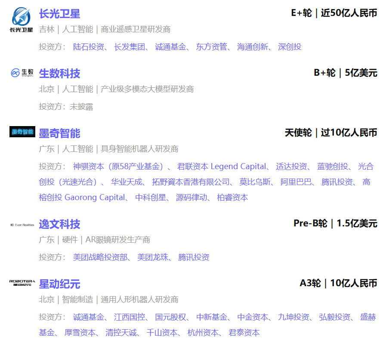Open investor 阿里巴巴
This screenshot has height=346, width=386.
(296, 182)
